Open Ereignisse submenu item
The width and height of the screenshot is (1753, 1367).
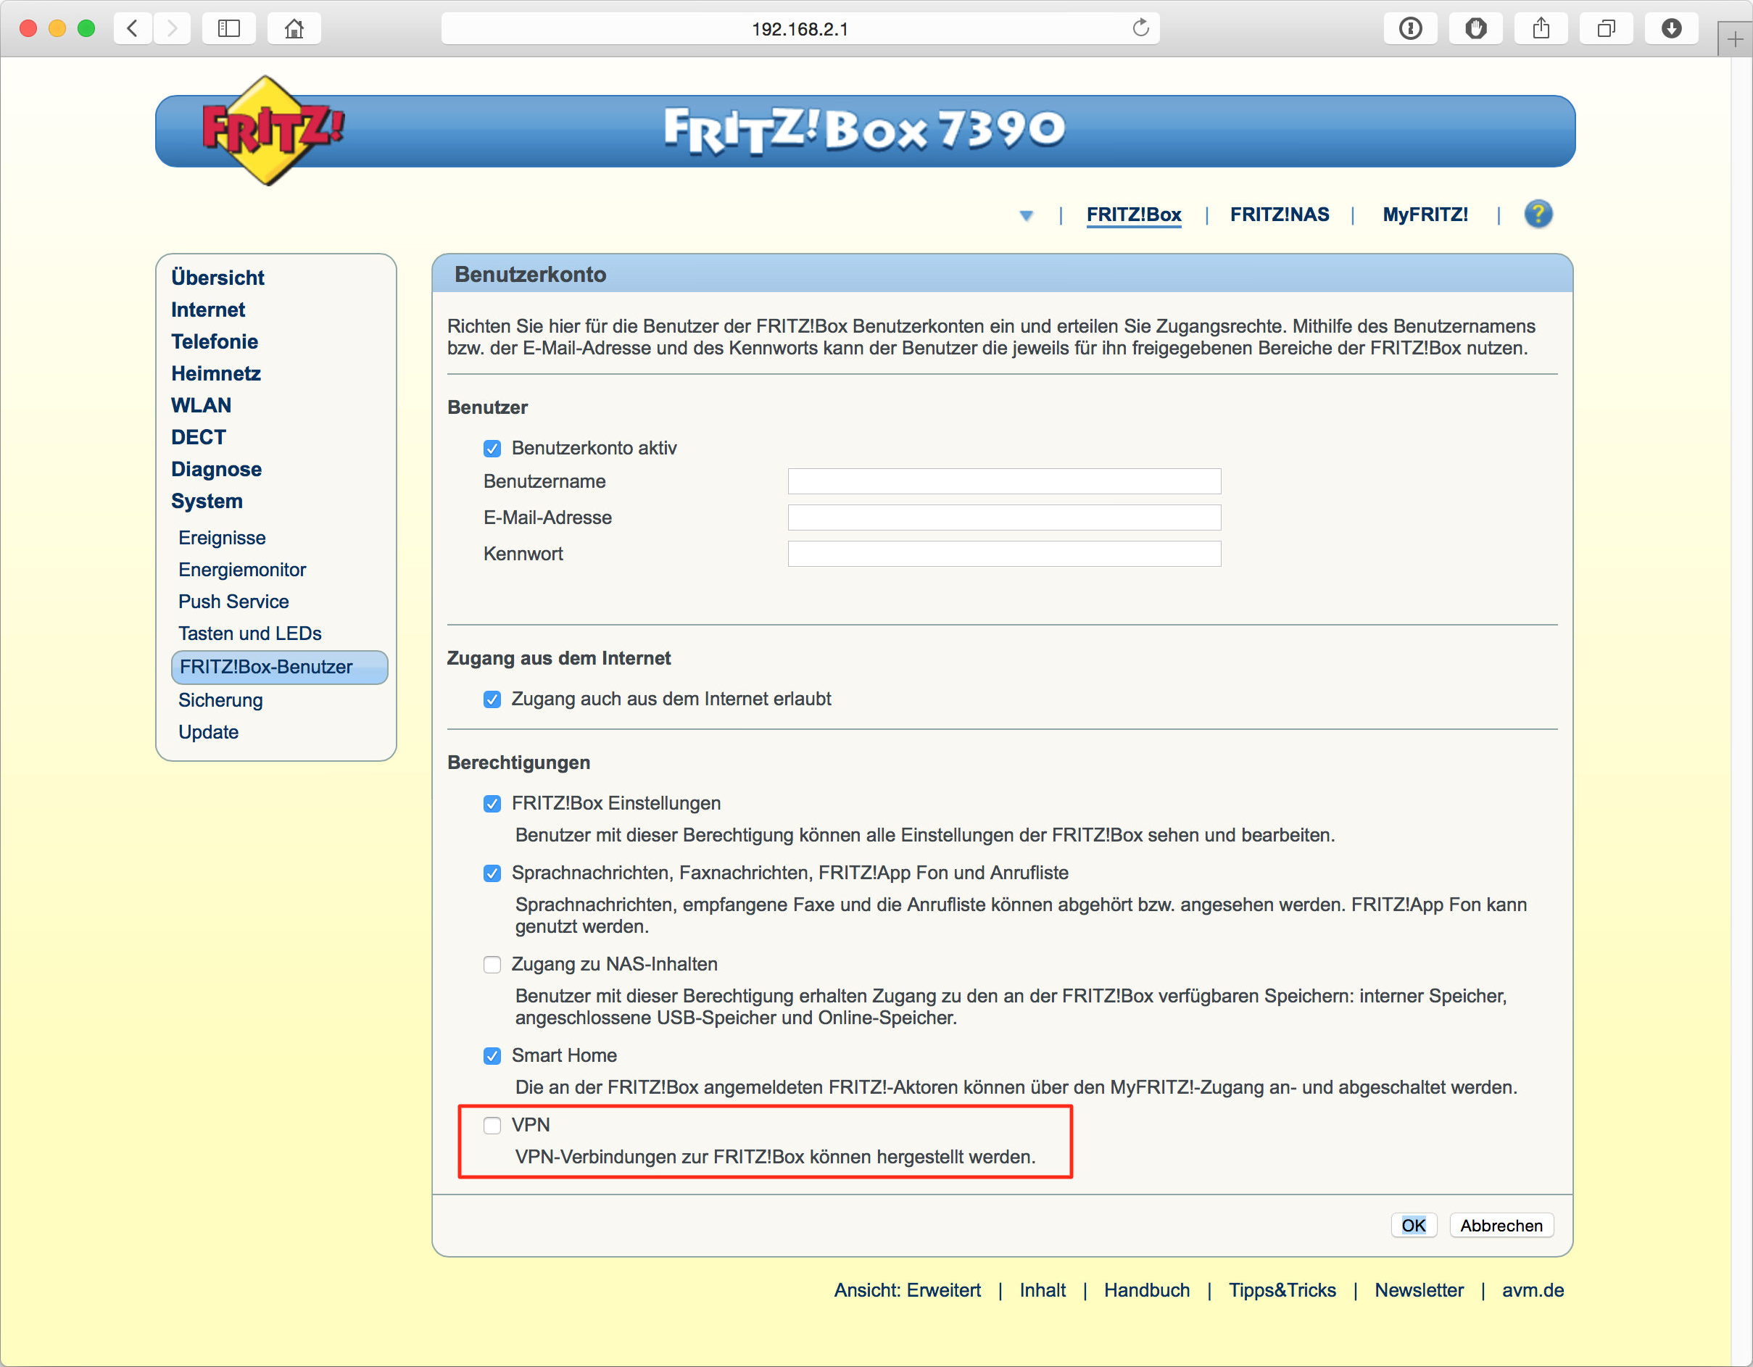(x=222, y=538)
